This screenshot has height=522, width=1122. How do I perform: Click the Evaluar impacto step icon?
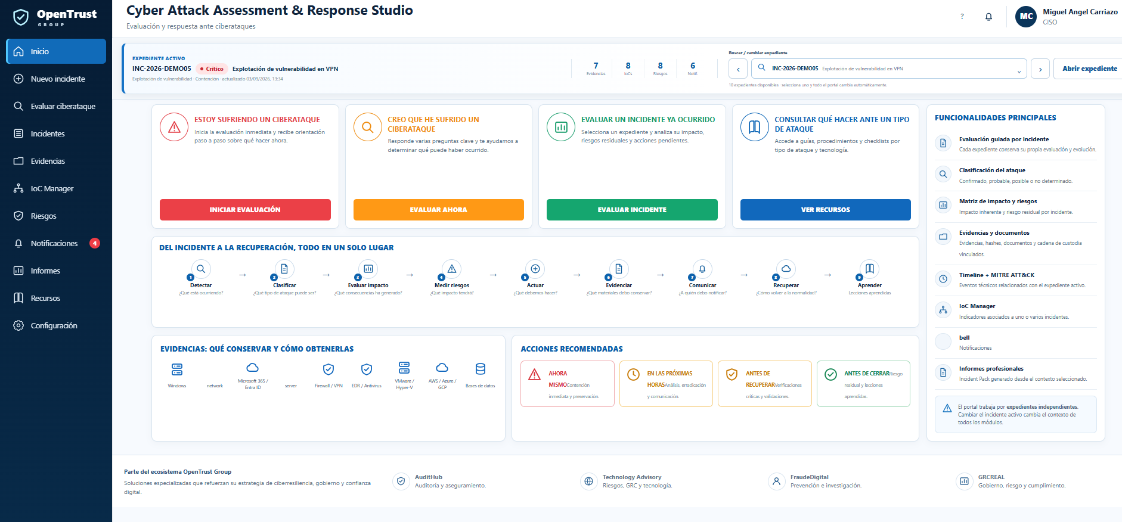368,269
